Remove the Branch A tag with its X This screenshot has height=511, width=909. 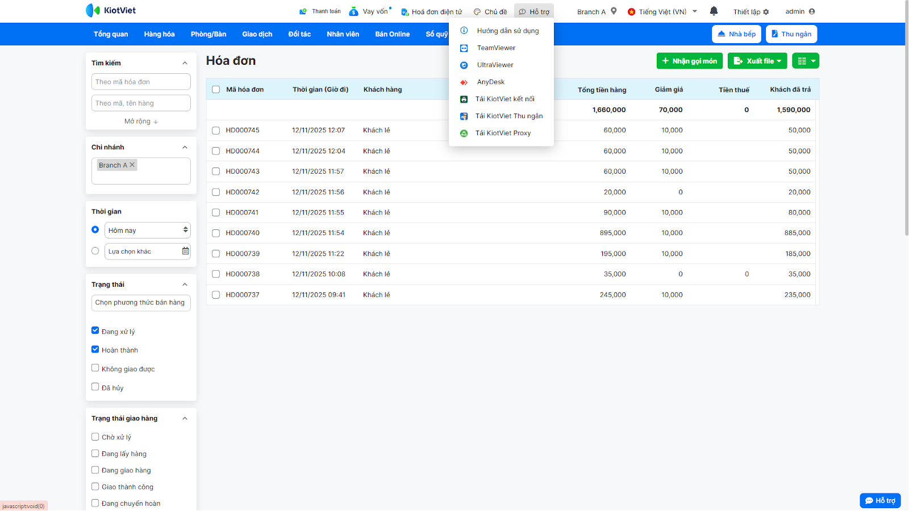[132, 165]
